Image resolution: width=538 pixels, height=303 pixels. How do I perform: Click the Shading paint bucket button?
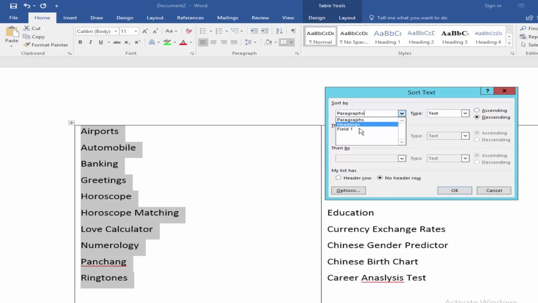click(x=268, y=42)
